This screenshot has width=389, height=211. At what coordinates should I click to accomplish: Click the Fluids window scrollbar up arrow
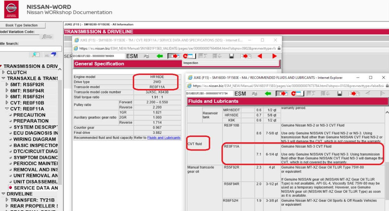click(x=387, y=112)
